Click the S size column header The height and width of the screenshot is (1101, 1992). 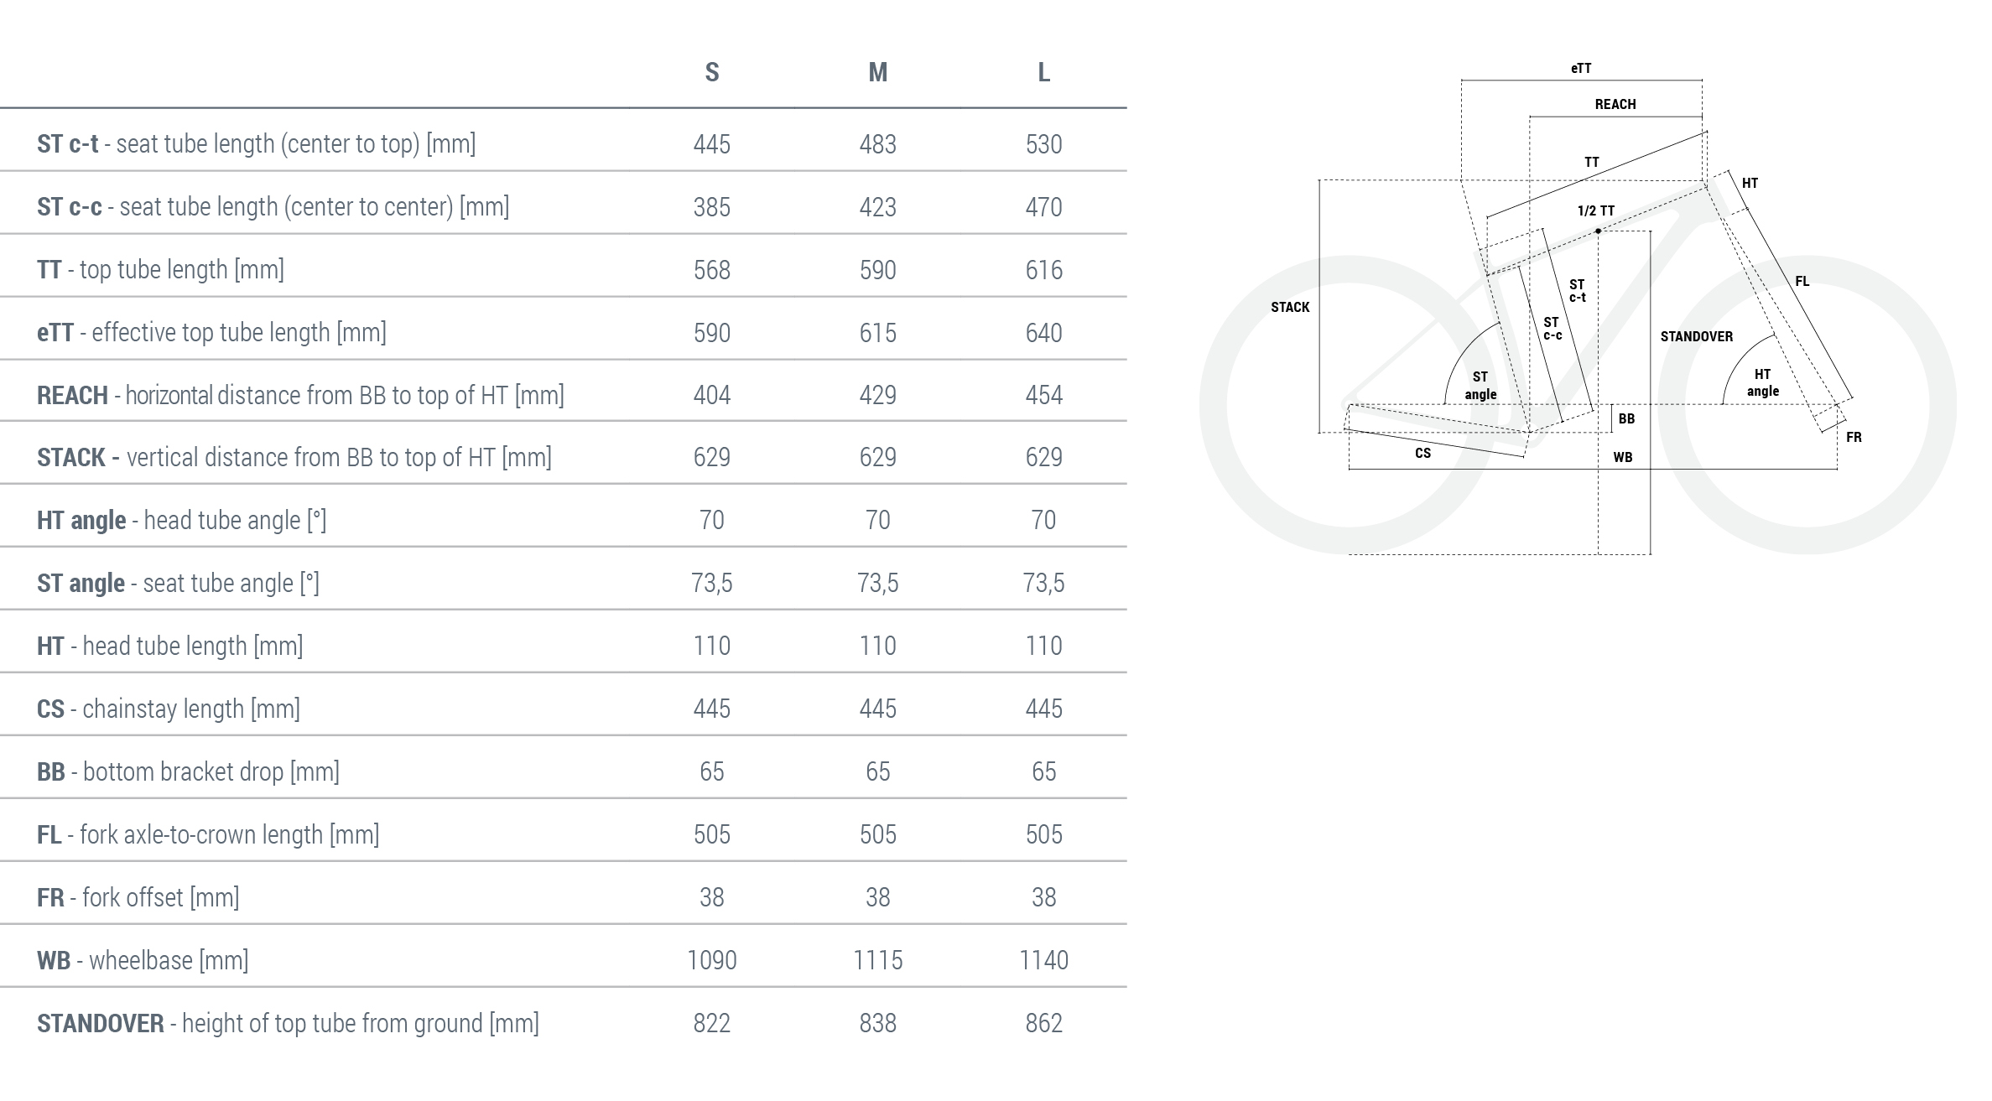711,73
